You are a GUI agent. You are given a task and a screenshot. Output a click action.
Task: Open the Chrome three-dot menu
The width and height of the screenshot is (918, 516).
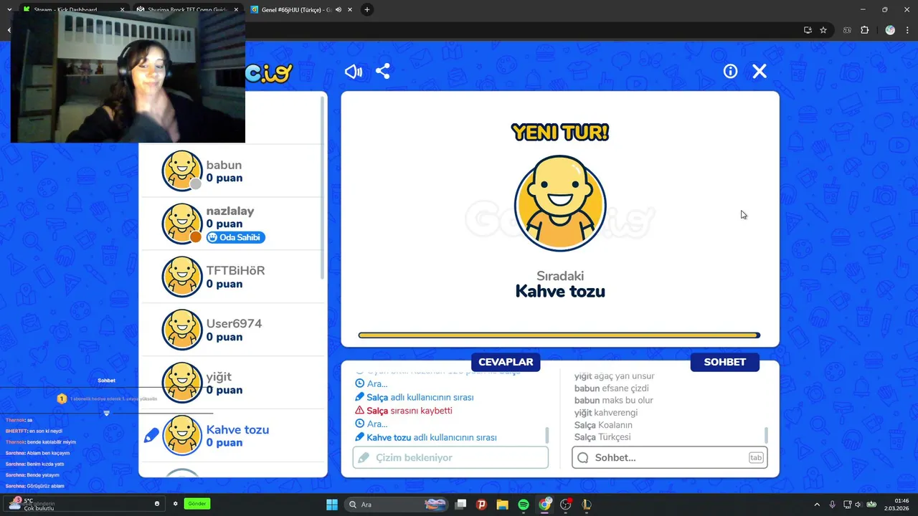pos(909,30)
